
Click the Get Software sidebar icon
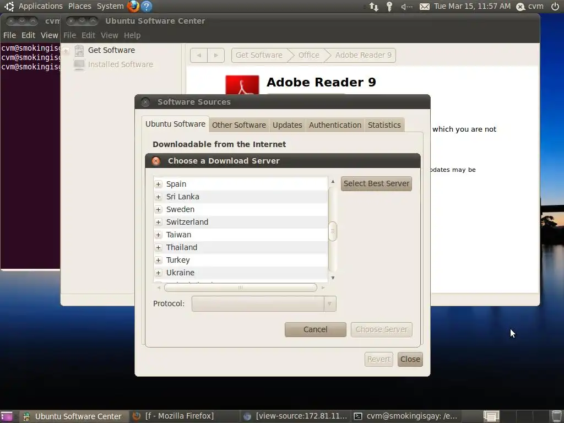click(79, 50)
